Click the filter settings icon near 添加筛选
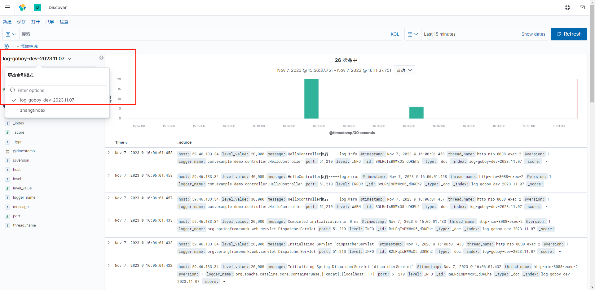595x290 pixels. (6, 46)
